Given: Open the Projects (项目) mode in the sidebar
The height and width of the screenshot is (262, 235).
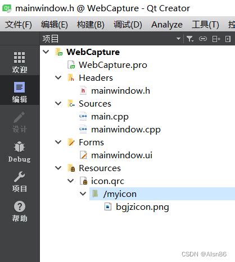Looking at the screenshot, I should pyautogui.click(x=20, y=182).
